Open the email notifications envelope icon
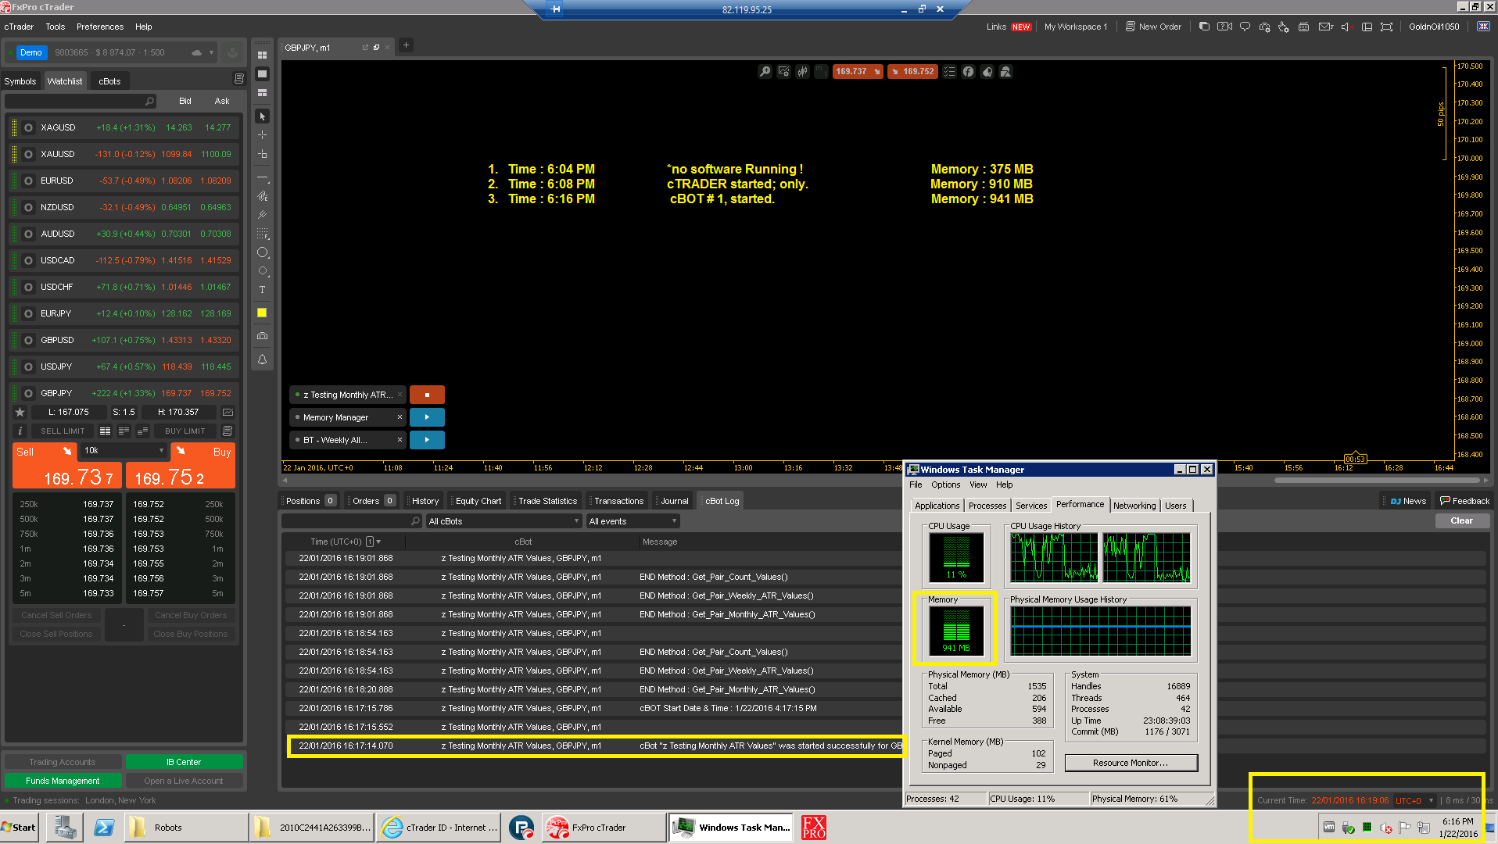1498x844 pixels. pyautogui.click(x=1325, y=27)
